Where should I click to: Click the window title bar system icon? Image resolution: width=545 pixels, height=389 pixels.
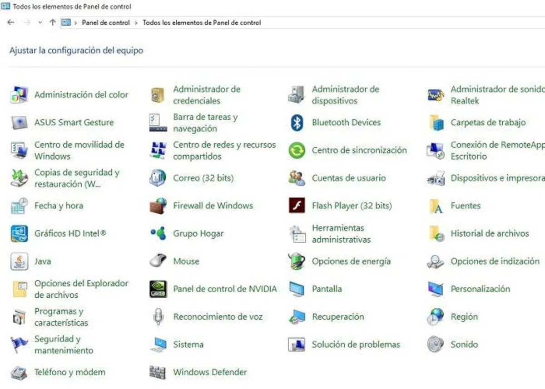click(5, 6)
